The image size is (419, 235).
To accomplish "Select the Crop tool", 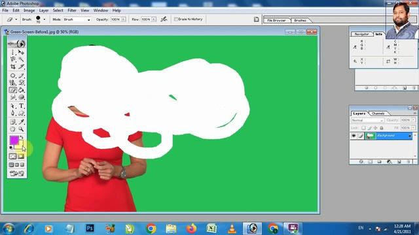I will [13, 67].
